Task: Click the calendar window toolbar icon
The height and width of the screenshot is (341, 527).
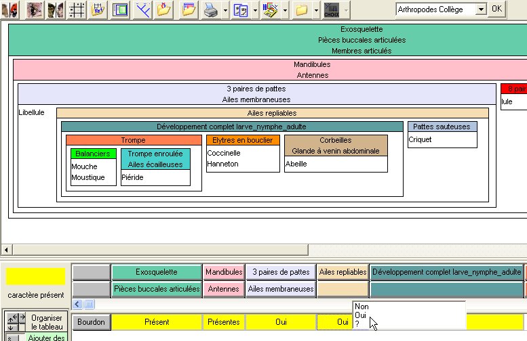Action: click(189, 9)
